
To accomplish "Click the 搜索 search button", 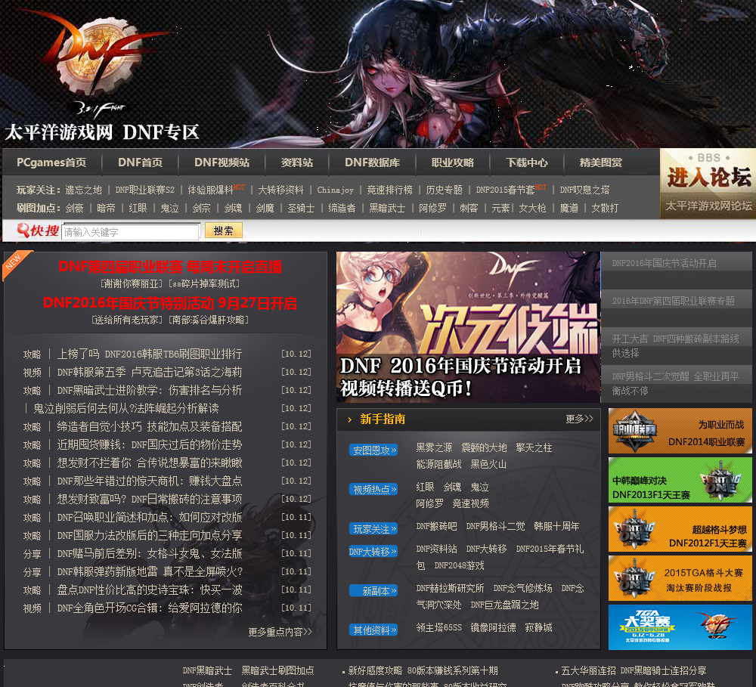I will coord(223,231).
